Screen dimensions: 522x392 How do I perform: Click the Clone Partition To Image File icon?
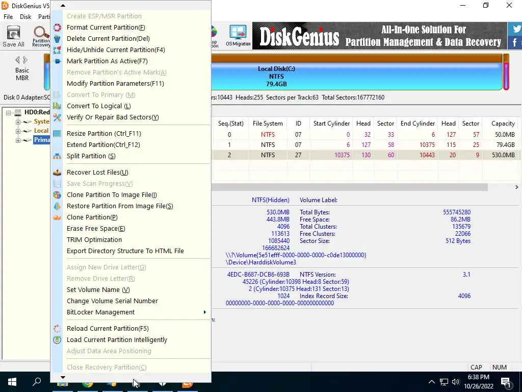57,195
